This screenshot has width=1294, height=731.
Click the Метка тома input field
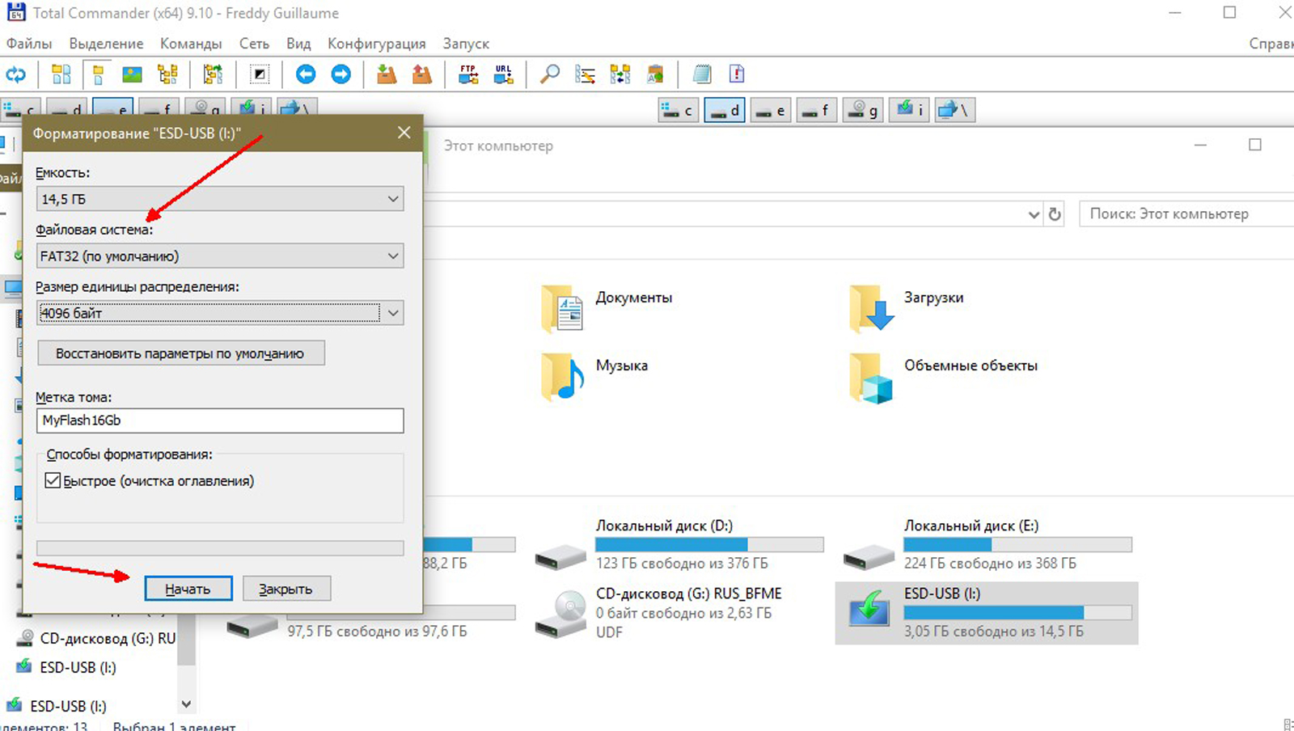tap(220, 420)
